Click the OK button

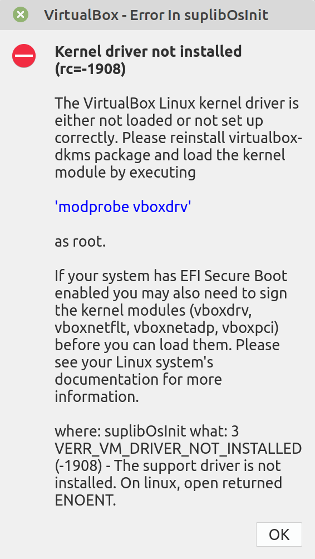pos(279,535)
